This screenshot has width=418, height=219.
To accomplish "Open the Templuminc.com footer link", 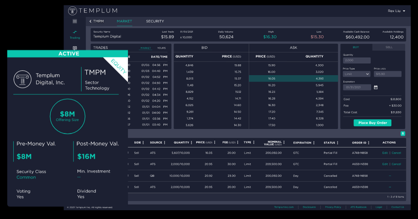I will (284, 207).
